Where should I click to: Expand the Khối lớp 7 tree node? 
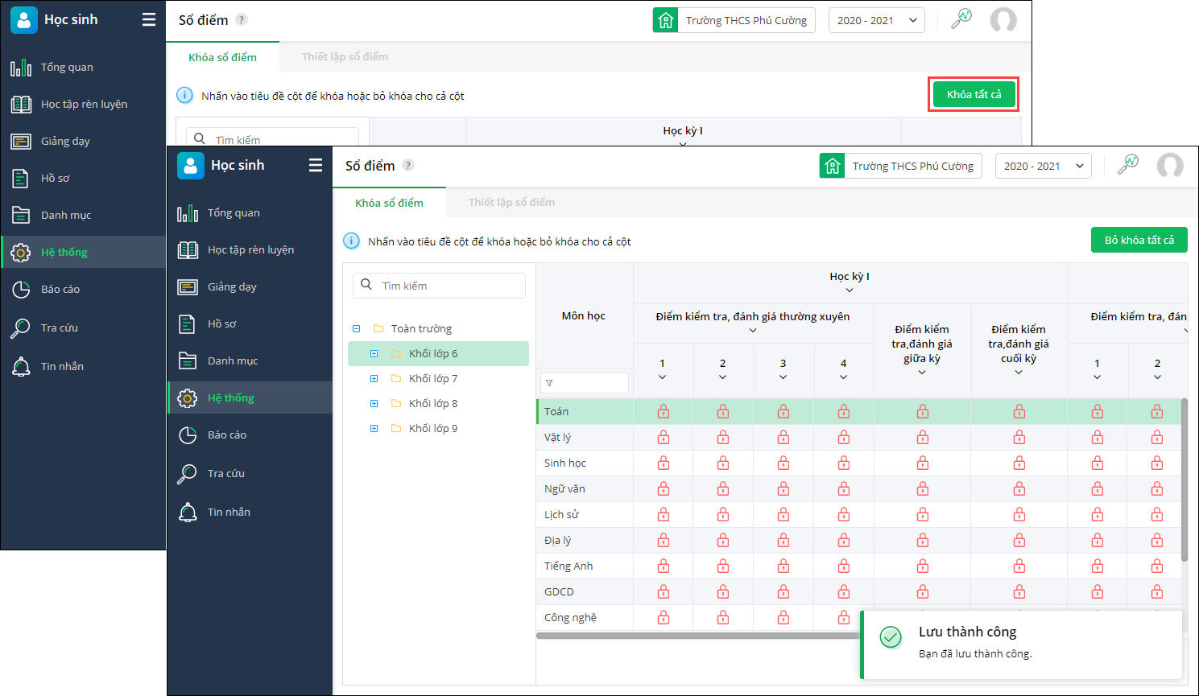click(x=374, y=379)
